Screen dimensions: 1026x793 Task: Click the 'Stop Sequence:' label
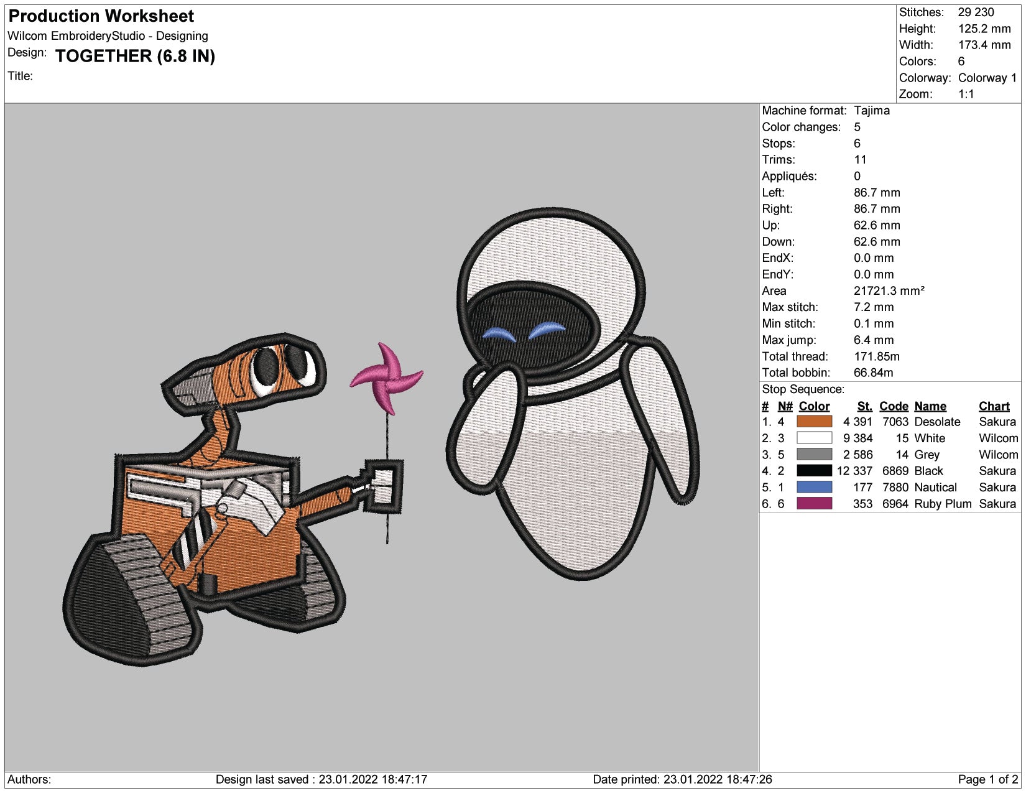point(803,389)
